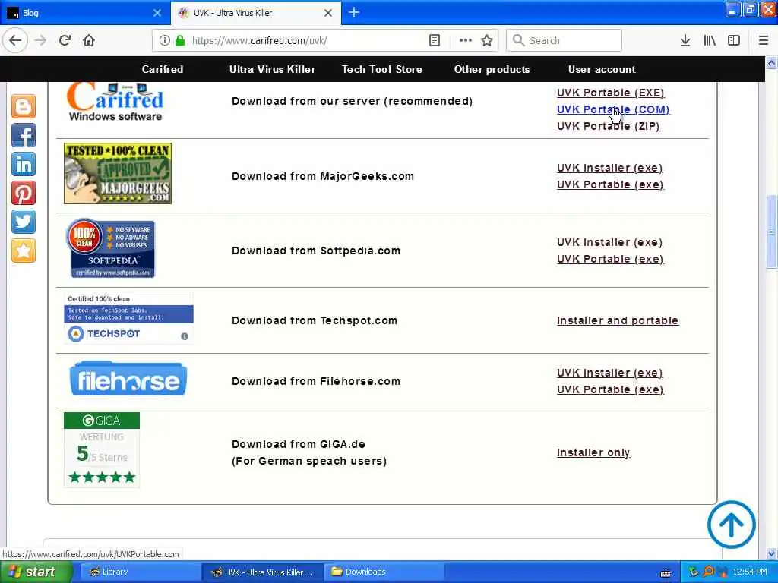Click the Softpedia 100% clean badge

112,248
